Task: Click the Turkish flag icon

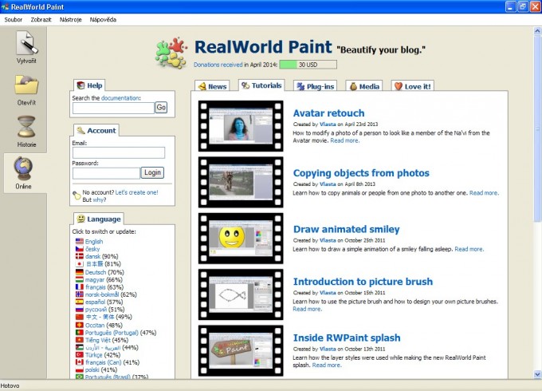Action: click(80, 354)
